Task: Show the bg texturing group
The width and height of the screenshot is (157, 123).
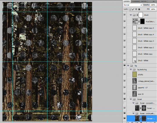Action: (x=124, y=69)
